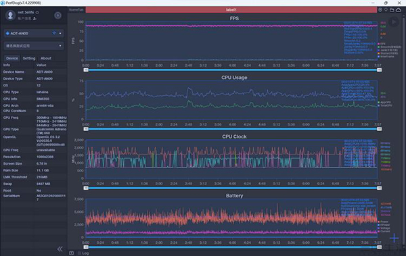Toggle the Smooth legend series in FPS chart
Screen dimensions: 406x256
(x=390, y=47)
